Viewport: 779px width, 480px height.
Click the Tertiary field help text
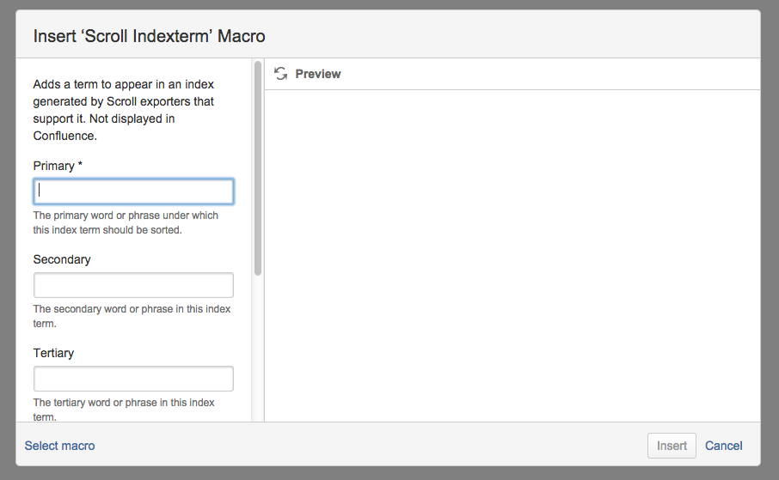click(124, 409)
